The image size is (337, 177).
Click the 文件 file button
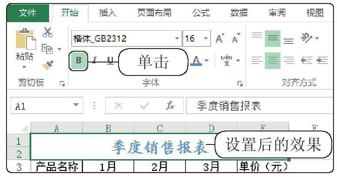click(28, 13)
